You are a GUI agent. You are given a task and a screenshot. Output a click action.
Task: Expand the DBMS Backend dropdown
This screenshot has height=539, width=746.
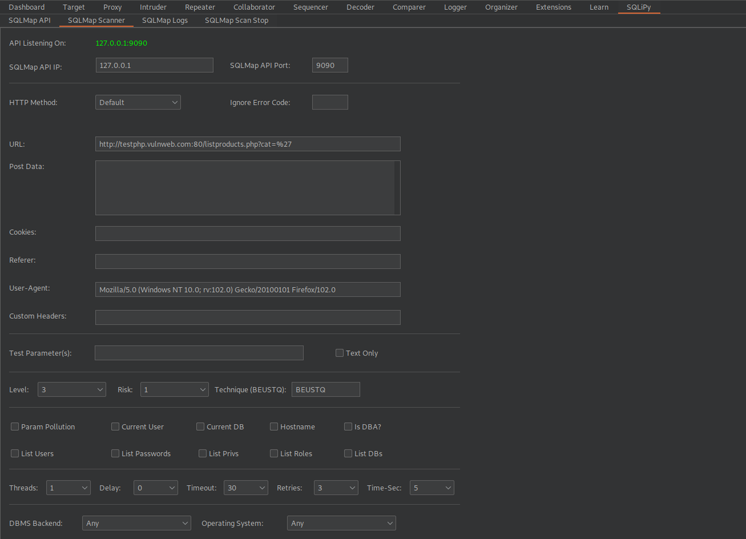(136, 523)
